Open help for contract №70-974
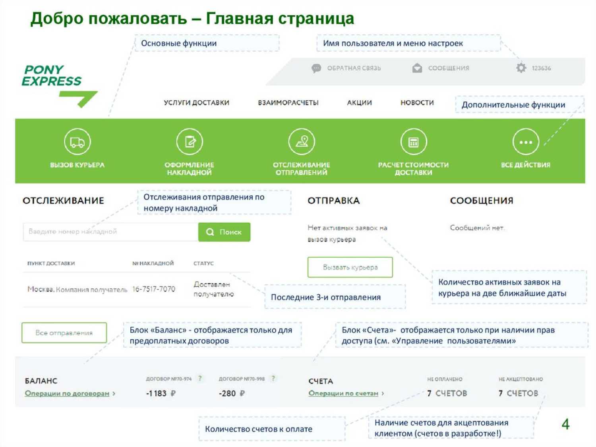This screenshot has height=447, width=596. [200, 379]
